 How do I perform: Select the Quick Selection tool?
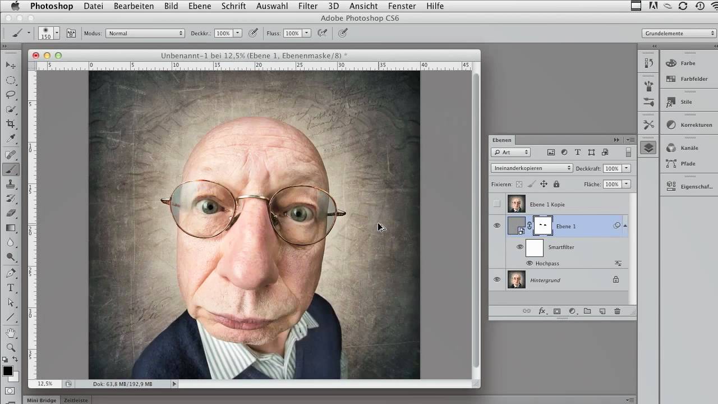click(x=11, y=109)
